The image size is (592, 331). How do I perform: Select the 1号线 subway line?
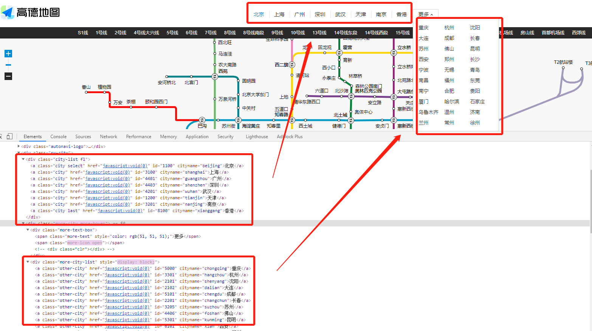(x=101, y=33)
